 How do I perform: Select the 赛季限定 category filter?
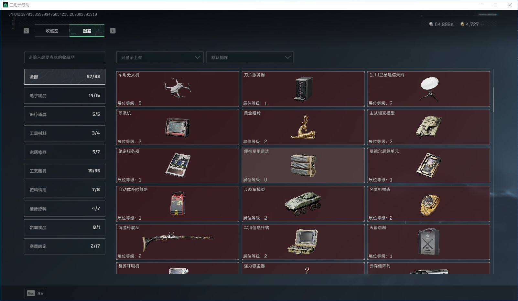pos(64,246)
